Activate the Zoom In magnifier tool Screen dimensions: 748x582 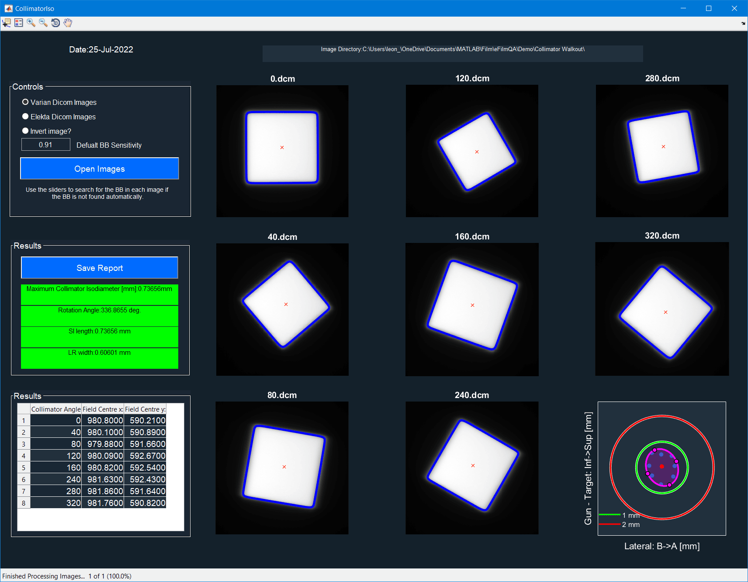pyautogui.click(x=31, y=23)
